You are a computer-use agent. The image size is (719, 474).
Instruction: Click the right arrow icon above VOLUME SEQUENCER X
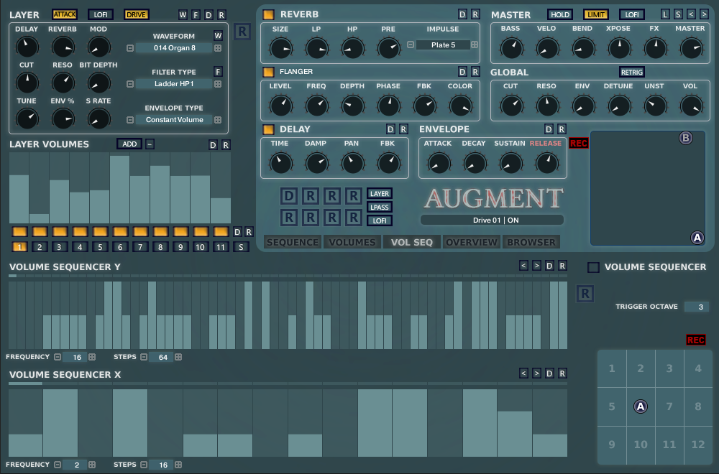536,373
